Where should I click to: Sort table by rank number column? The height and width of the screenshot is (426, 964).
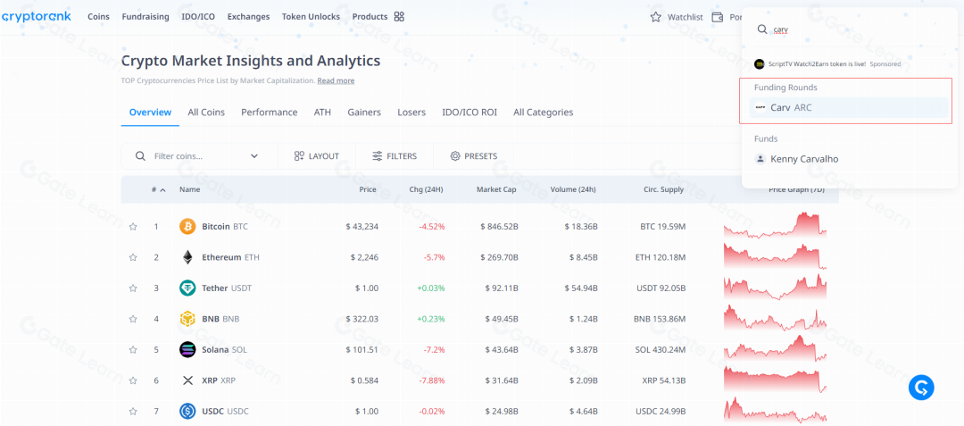pos(158,189)
